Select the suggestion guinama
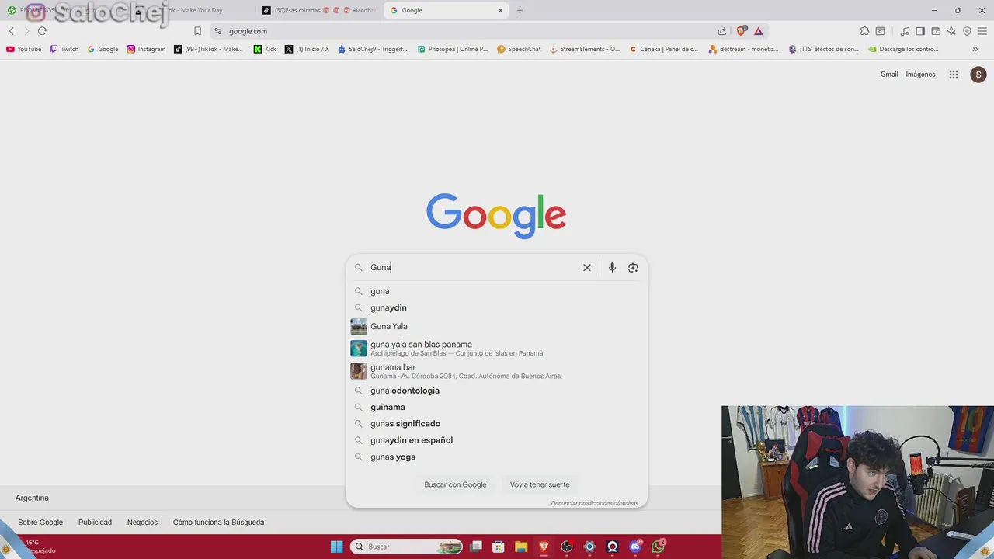 [497, 407]
